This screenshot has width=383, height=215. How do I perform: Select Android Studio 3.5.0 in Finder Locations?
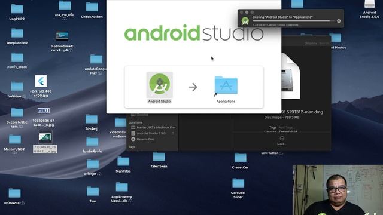151,133
